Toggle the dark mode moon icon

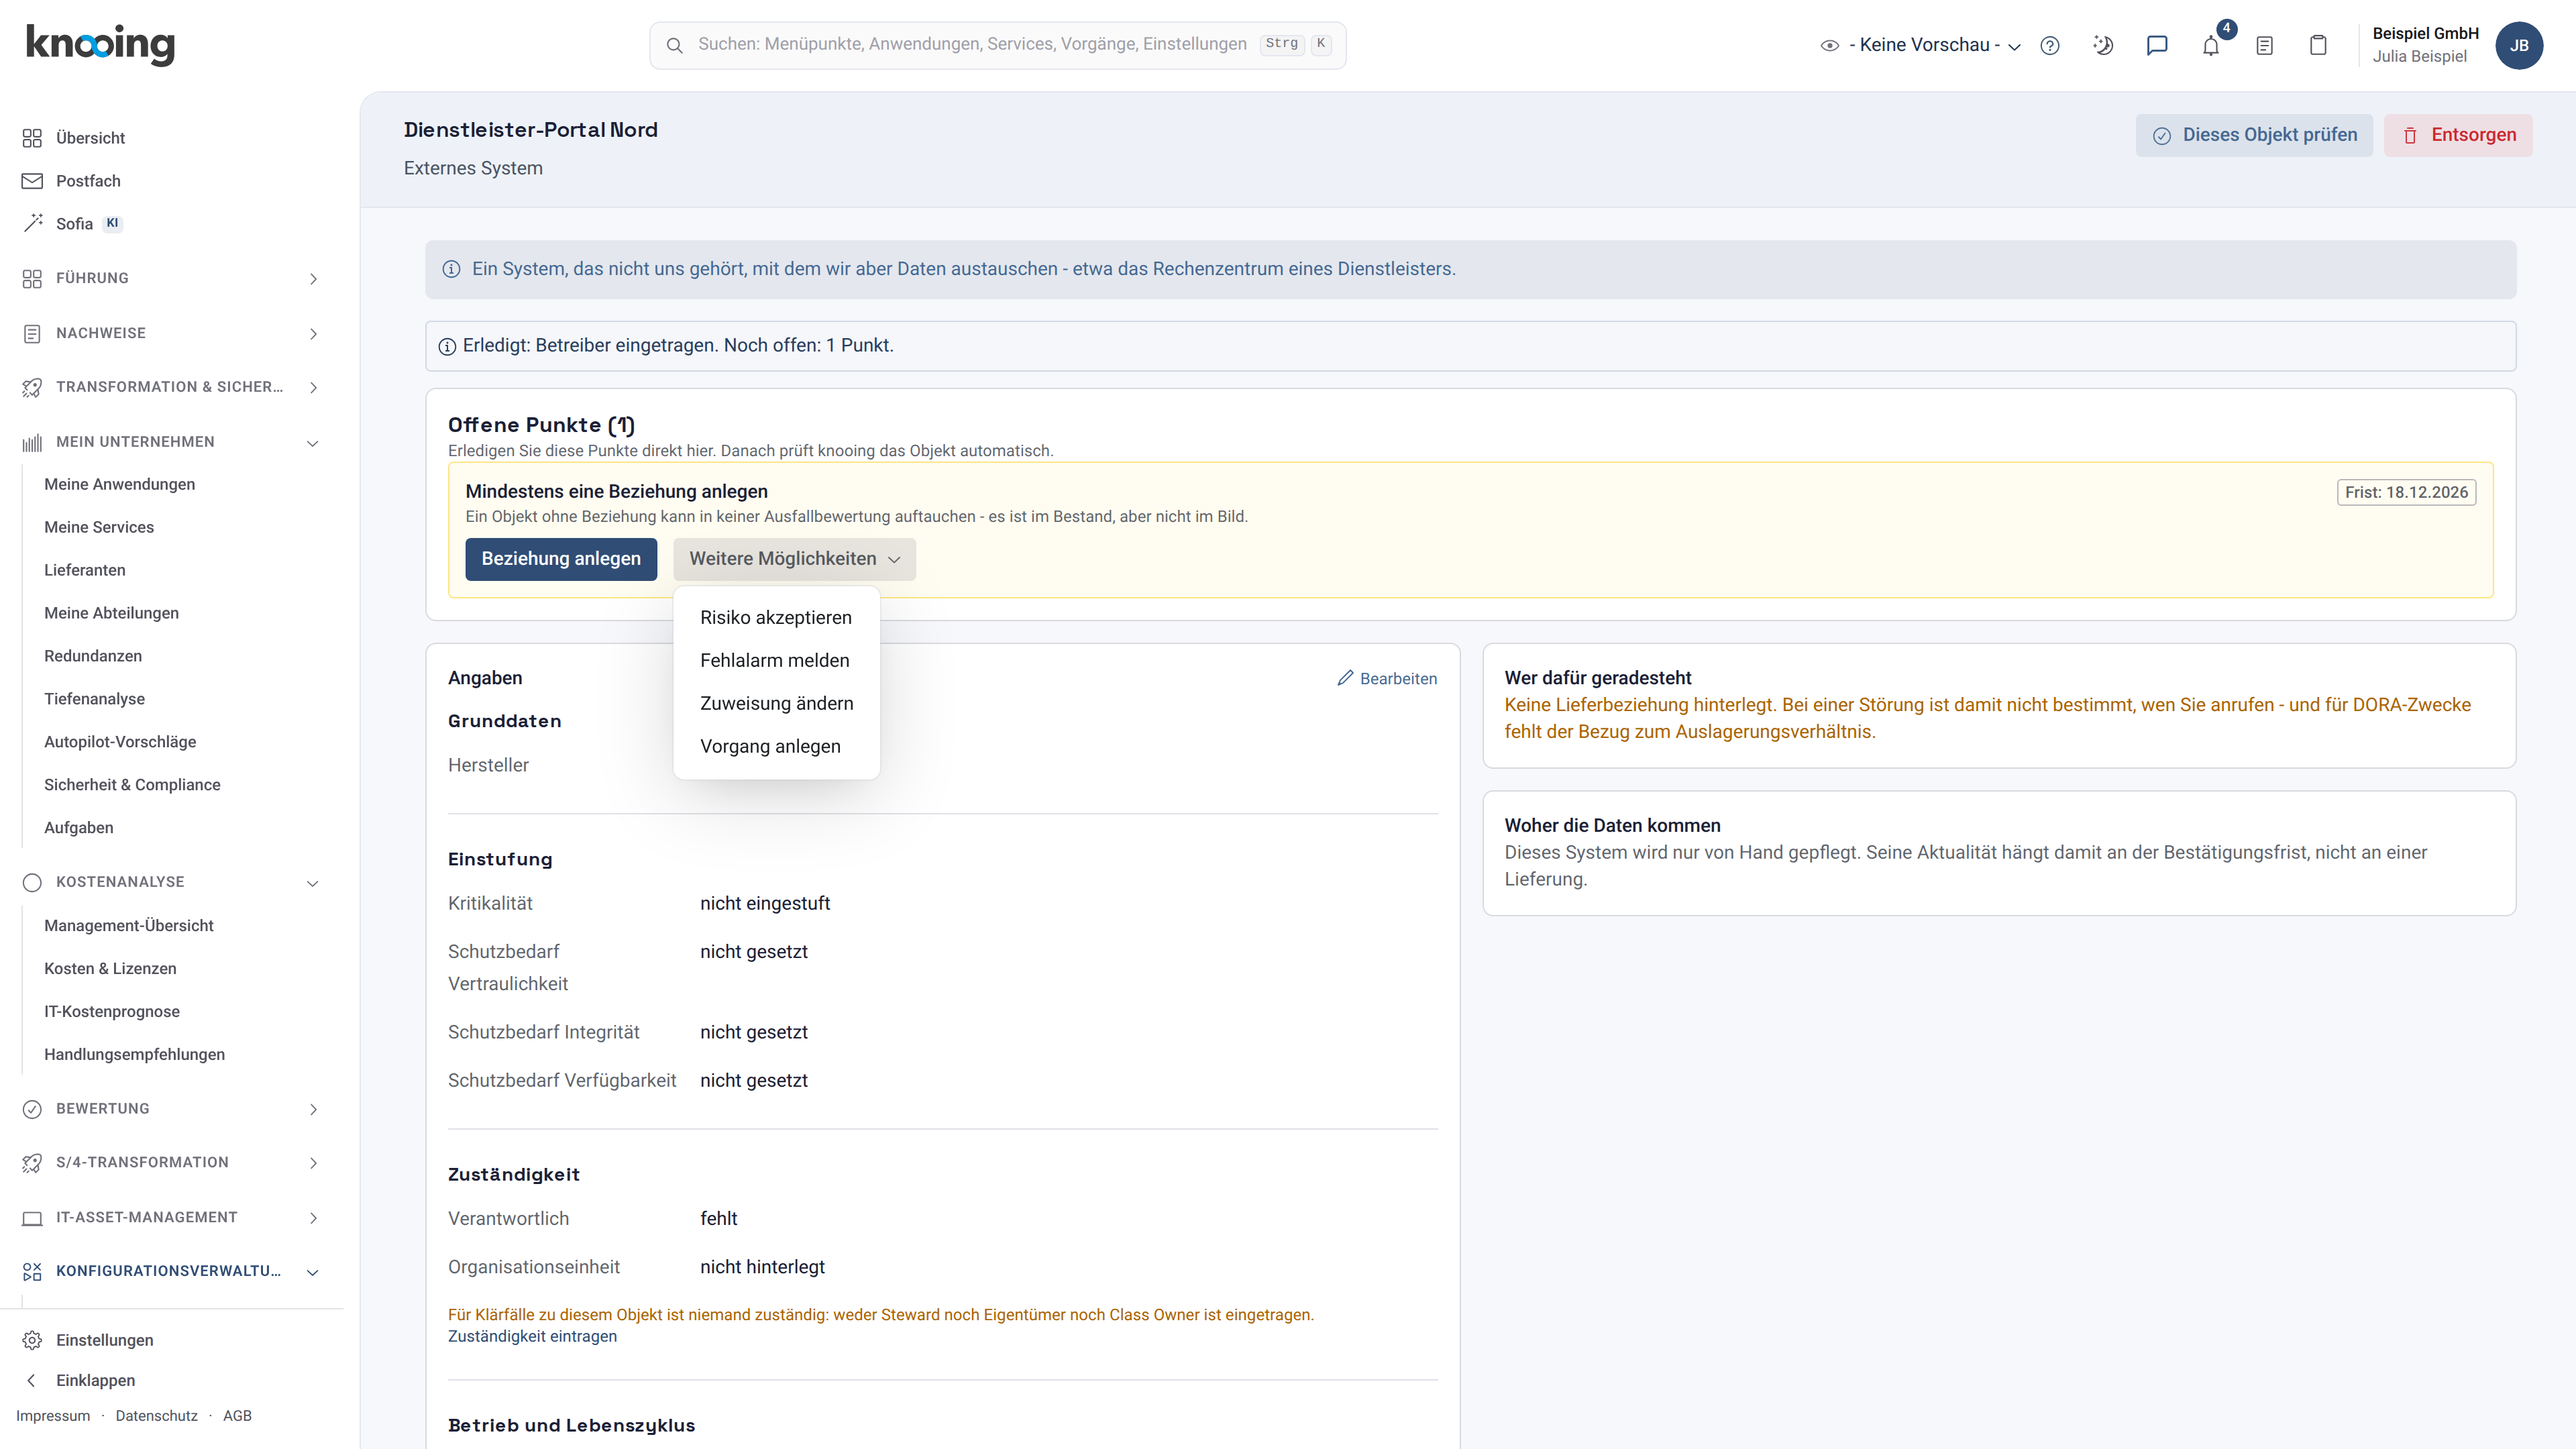point(2103,45)
